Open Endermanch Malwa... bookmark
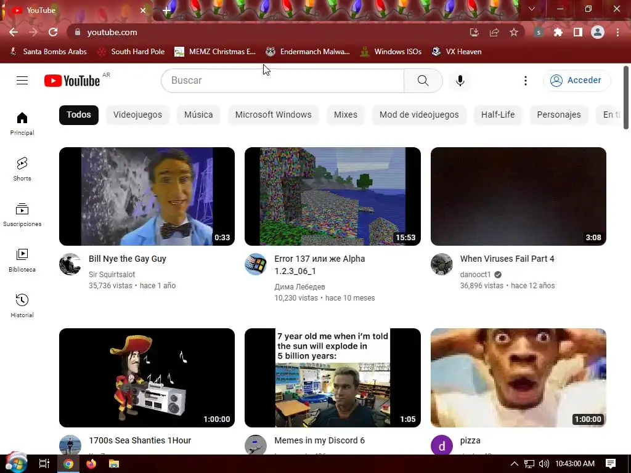The image size is (631, 473). (308, 52)
